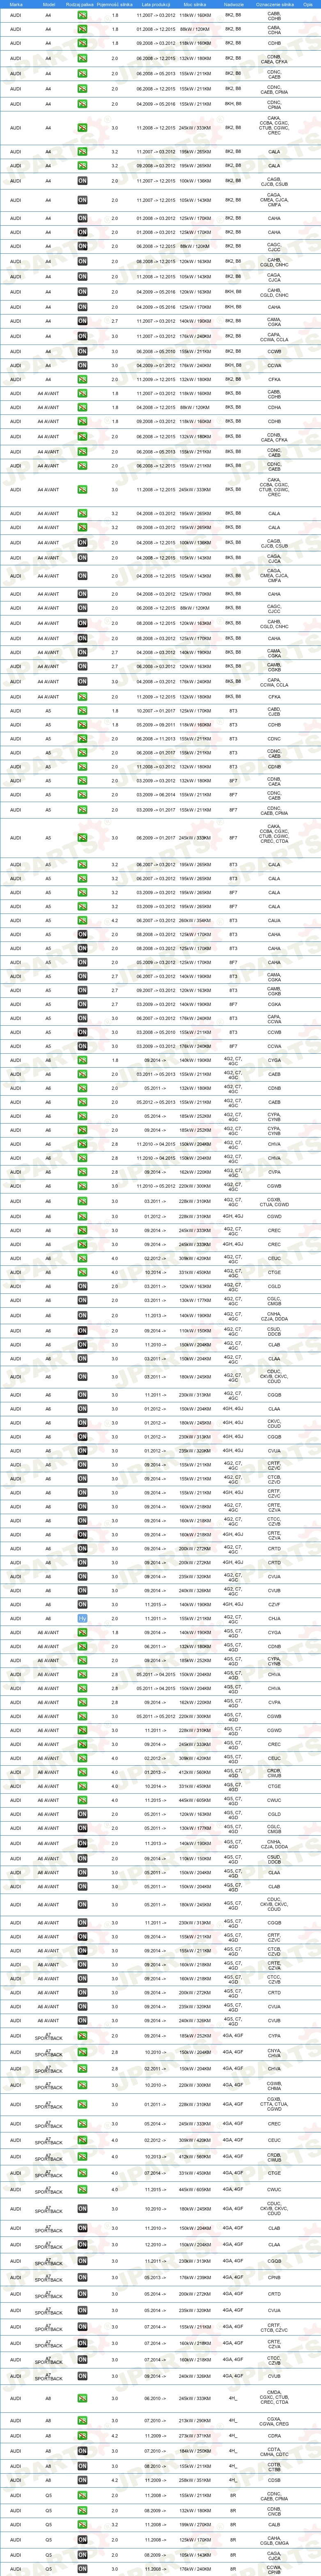This screenshot has height=2576, width=321.
Task: Click petrol icon in A6 AVANT 1.8 CYGA row
Action: (x=82, y=1633)
